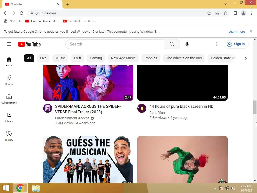Open Library in the sidebar
Screen dimensions: 257x193
click(x=9, y=118)
